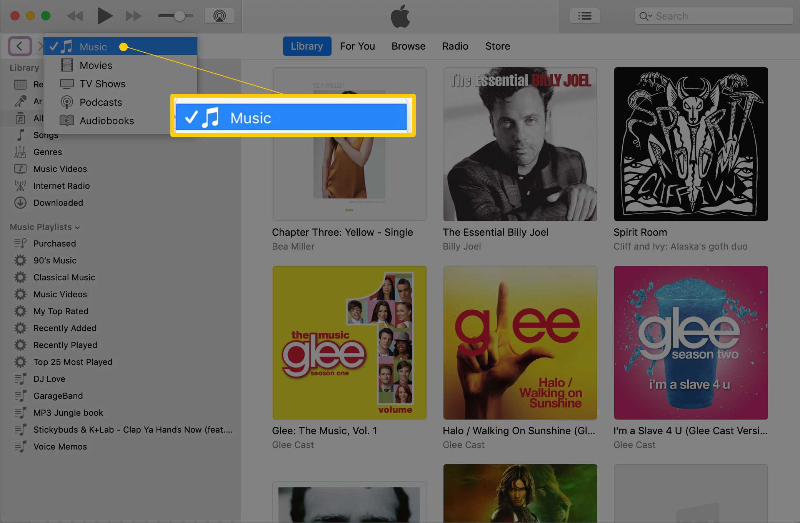Open the MP3 Jungle book playlist
The image size is (800, 523).
[68, 413]
